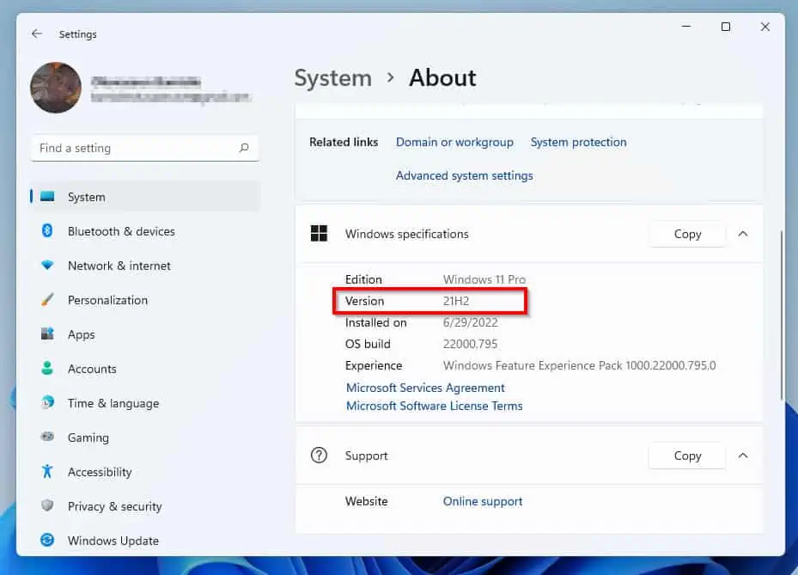798x575 pixels.
Task: Click the Personalization paintbrush icon
Action: tap(47, 299)
